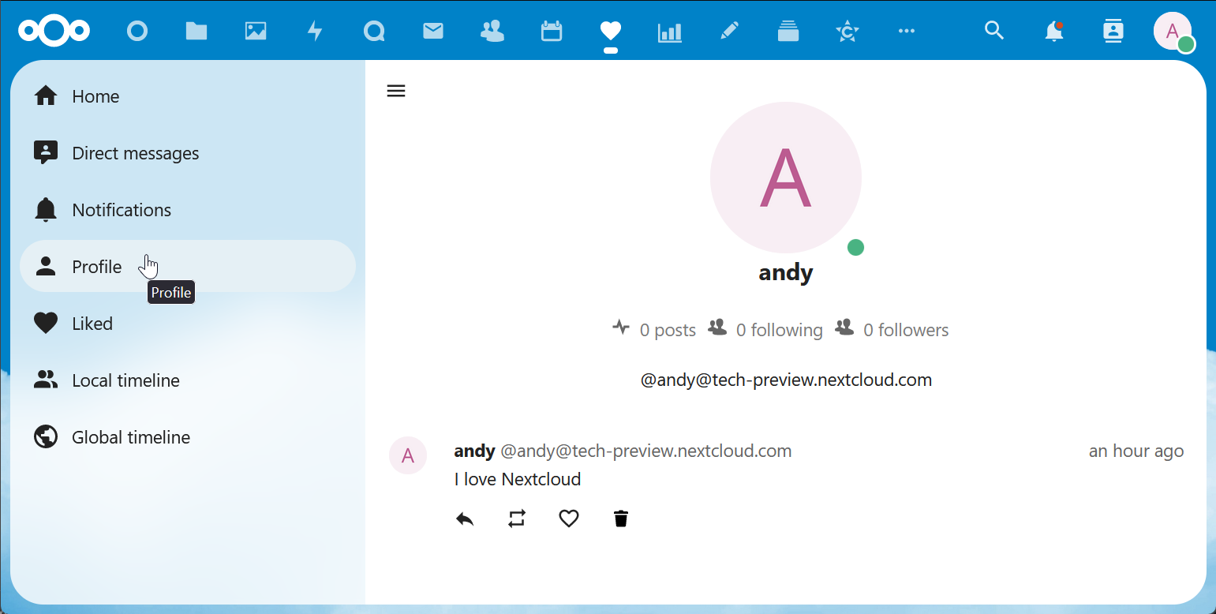Open the Analytics bar-chart icon
Viewport: 1216px width, 614px height.
point(669,31)
